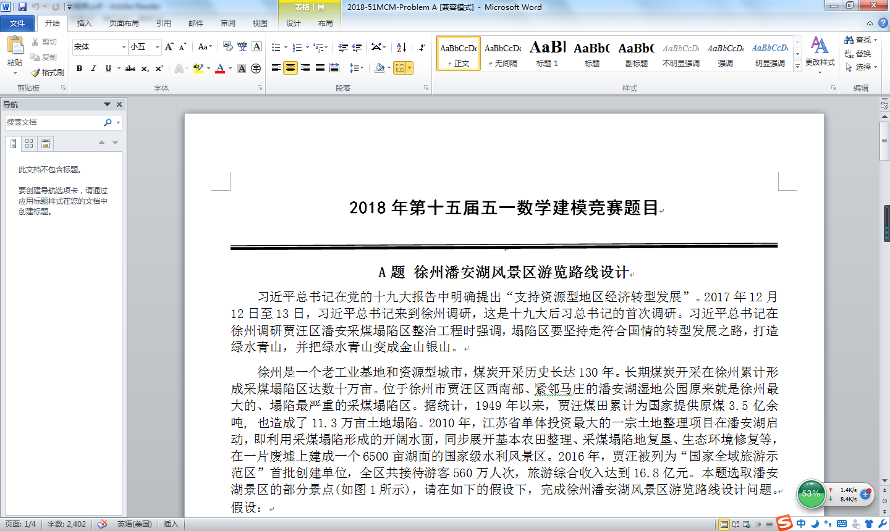The height and width of the screenshot is (531, 890).
Task: Click Select (选择) in editing group
Action: pyautogui.click(x=861, y=67)
